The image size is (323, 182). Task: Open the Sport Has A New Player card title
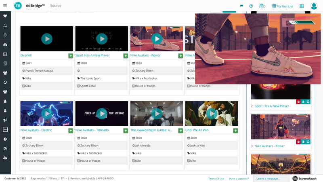92,55
